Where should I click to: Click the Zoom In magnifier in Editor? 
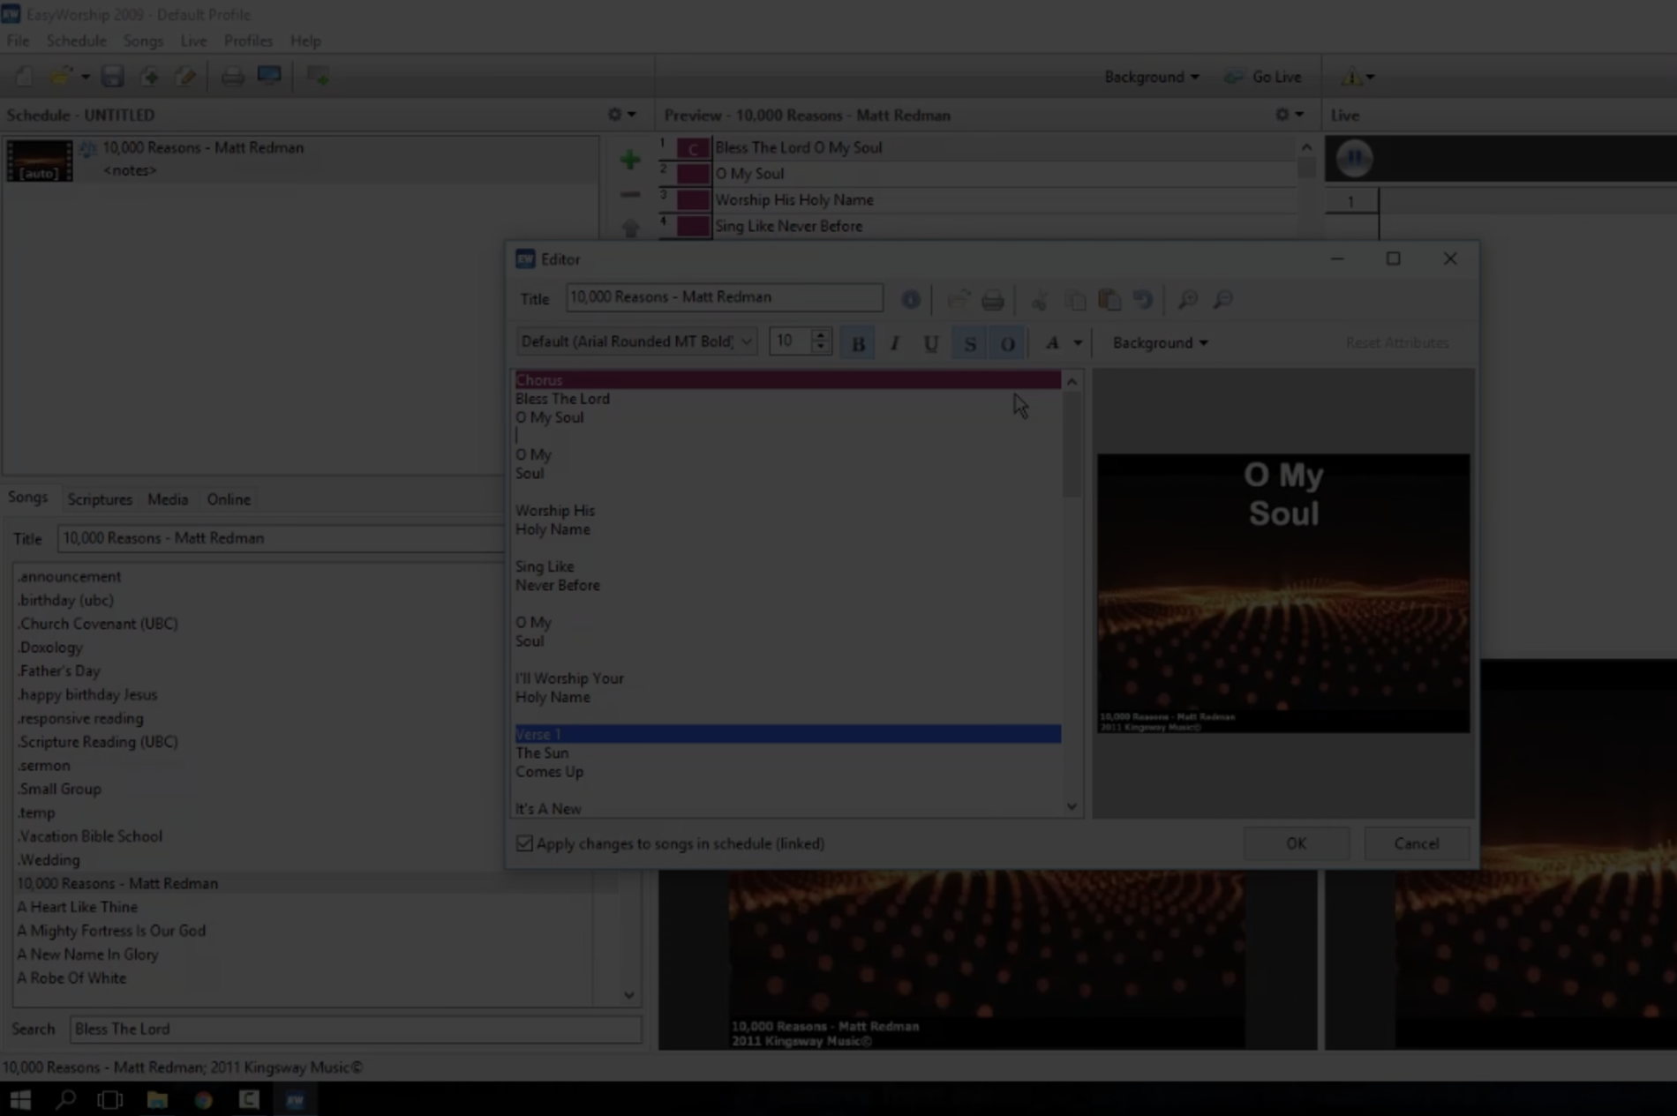point(1188,300)
